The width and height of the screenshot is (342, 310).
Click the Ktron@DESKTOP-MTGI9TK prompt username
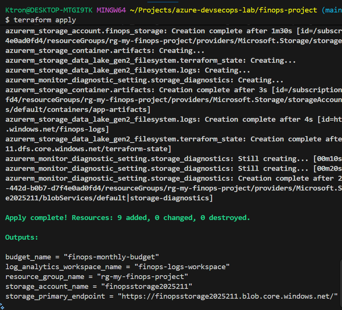(49, 10)
